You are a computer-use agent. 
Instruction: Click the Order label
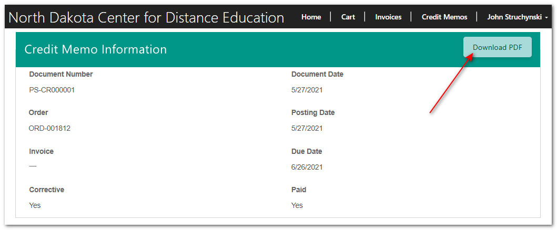coord(38,113)
